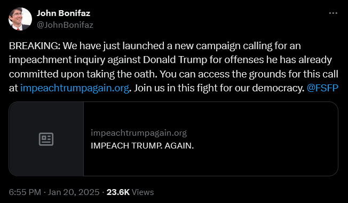Screen dimensions: 348x203
Task: View the 23.6K Views count
Action: (x=130, y=192)
